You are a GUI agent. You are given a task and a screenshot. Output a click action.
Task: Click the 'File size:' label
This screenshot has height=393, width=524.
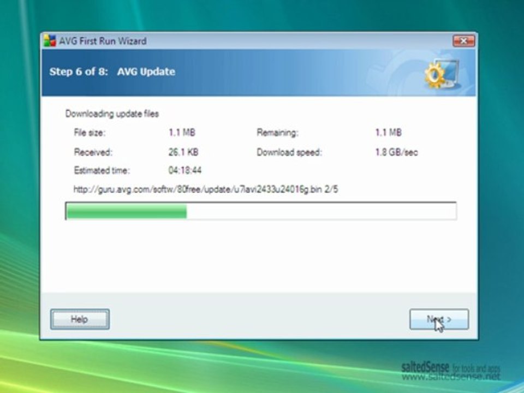point(90,133)
